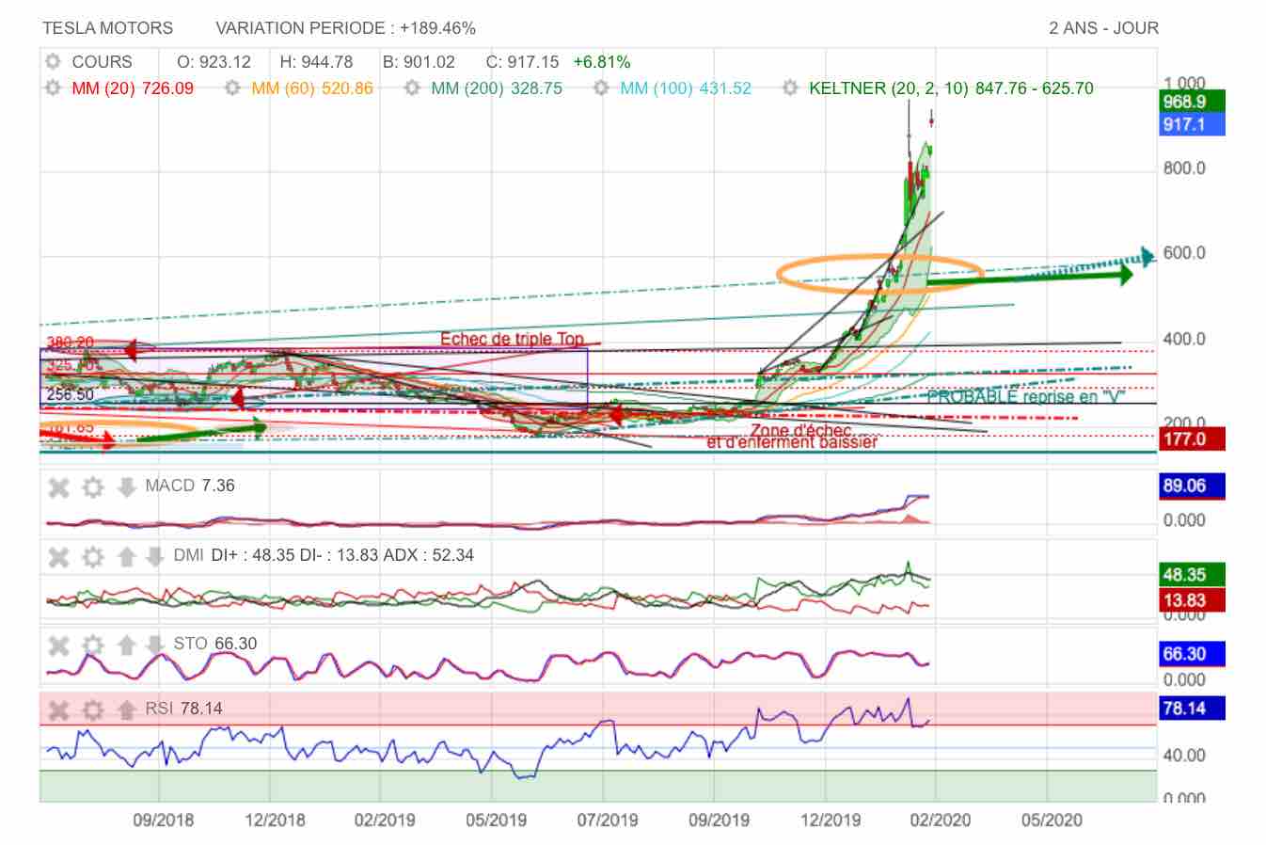Click the H: 944.78 high value
This screenshot has width=1266, height=845.
[317, 62]
